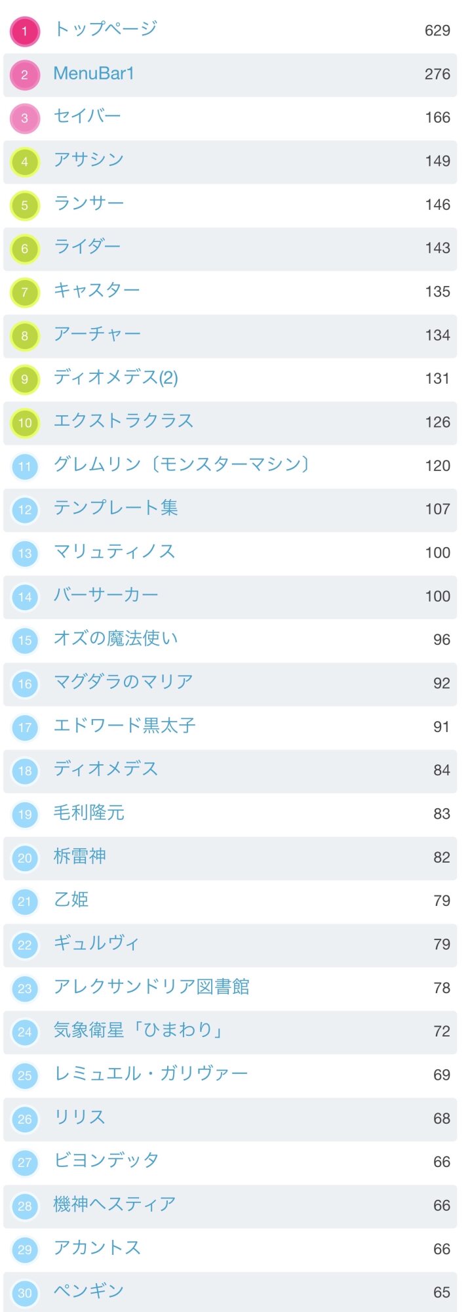
Task: Open the エドワード黒太子 link
Action: click(125, 726)
